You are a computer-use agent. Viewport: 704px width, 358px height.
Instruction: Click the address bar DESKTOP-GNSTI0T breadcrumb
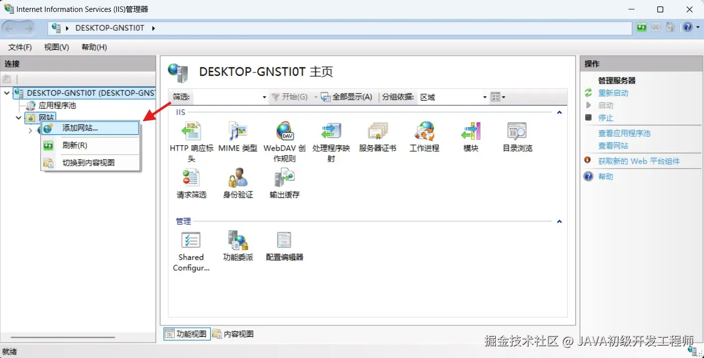(109, 28)
